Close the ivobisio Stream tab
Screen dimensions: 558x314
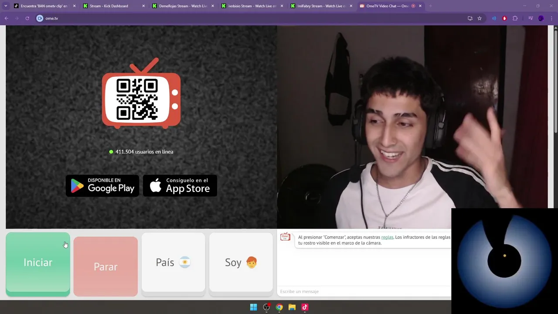coord(282,6)
